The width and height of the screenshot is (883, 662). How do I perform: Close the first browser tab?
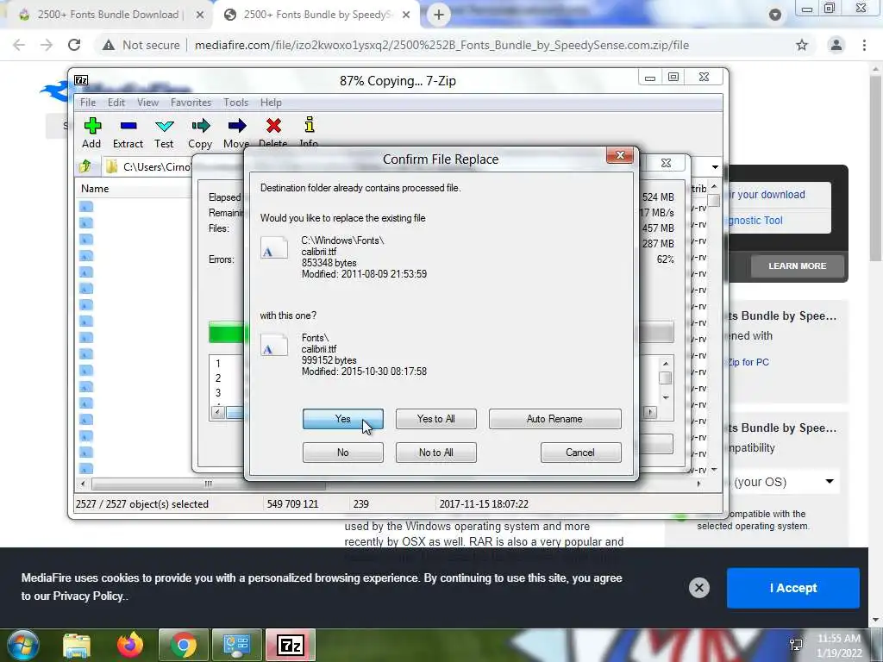pyautogui.click(x=200, y=16)
